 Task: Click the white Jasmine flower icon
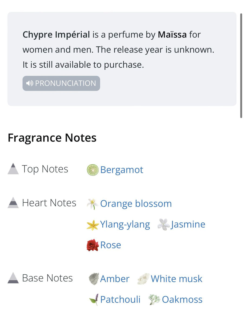click(163, 225)
